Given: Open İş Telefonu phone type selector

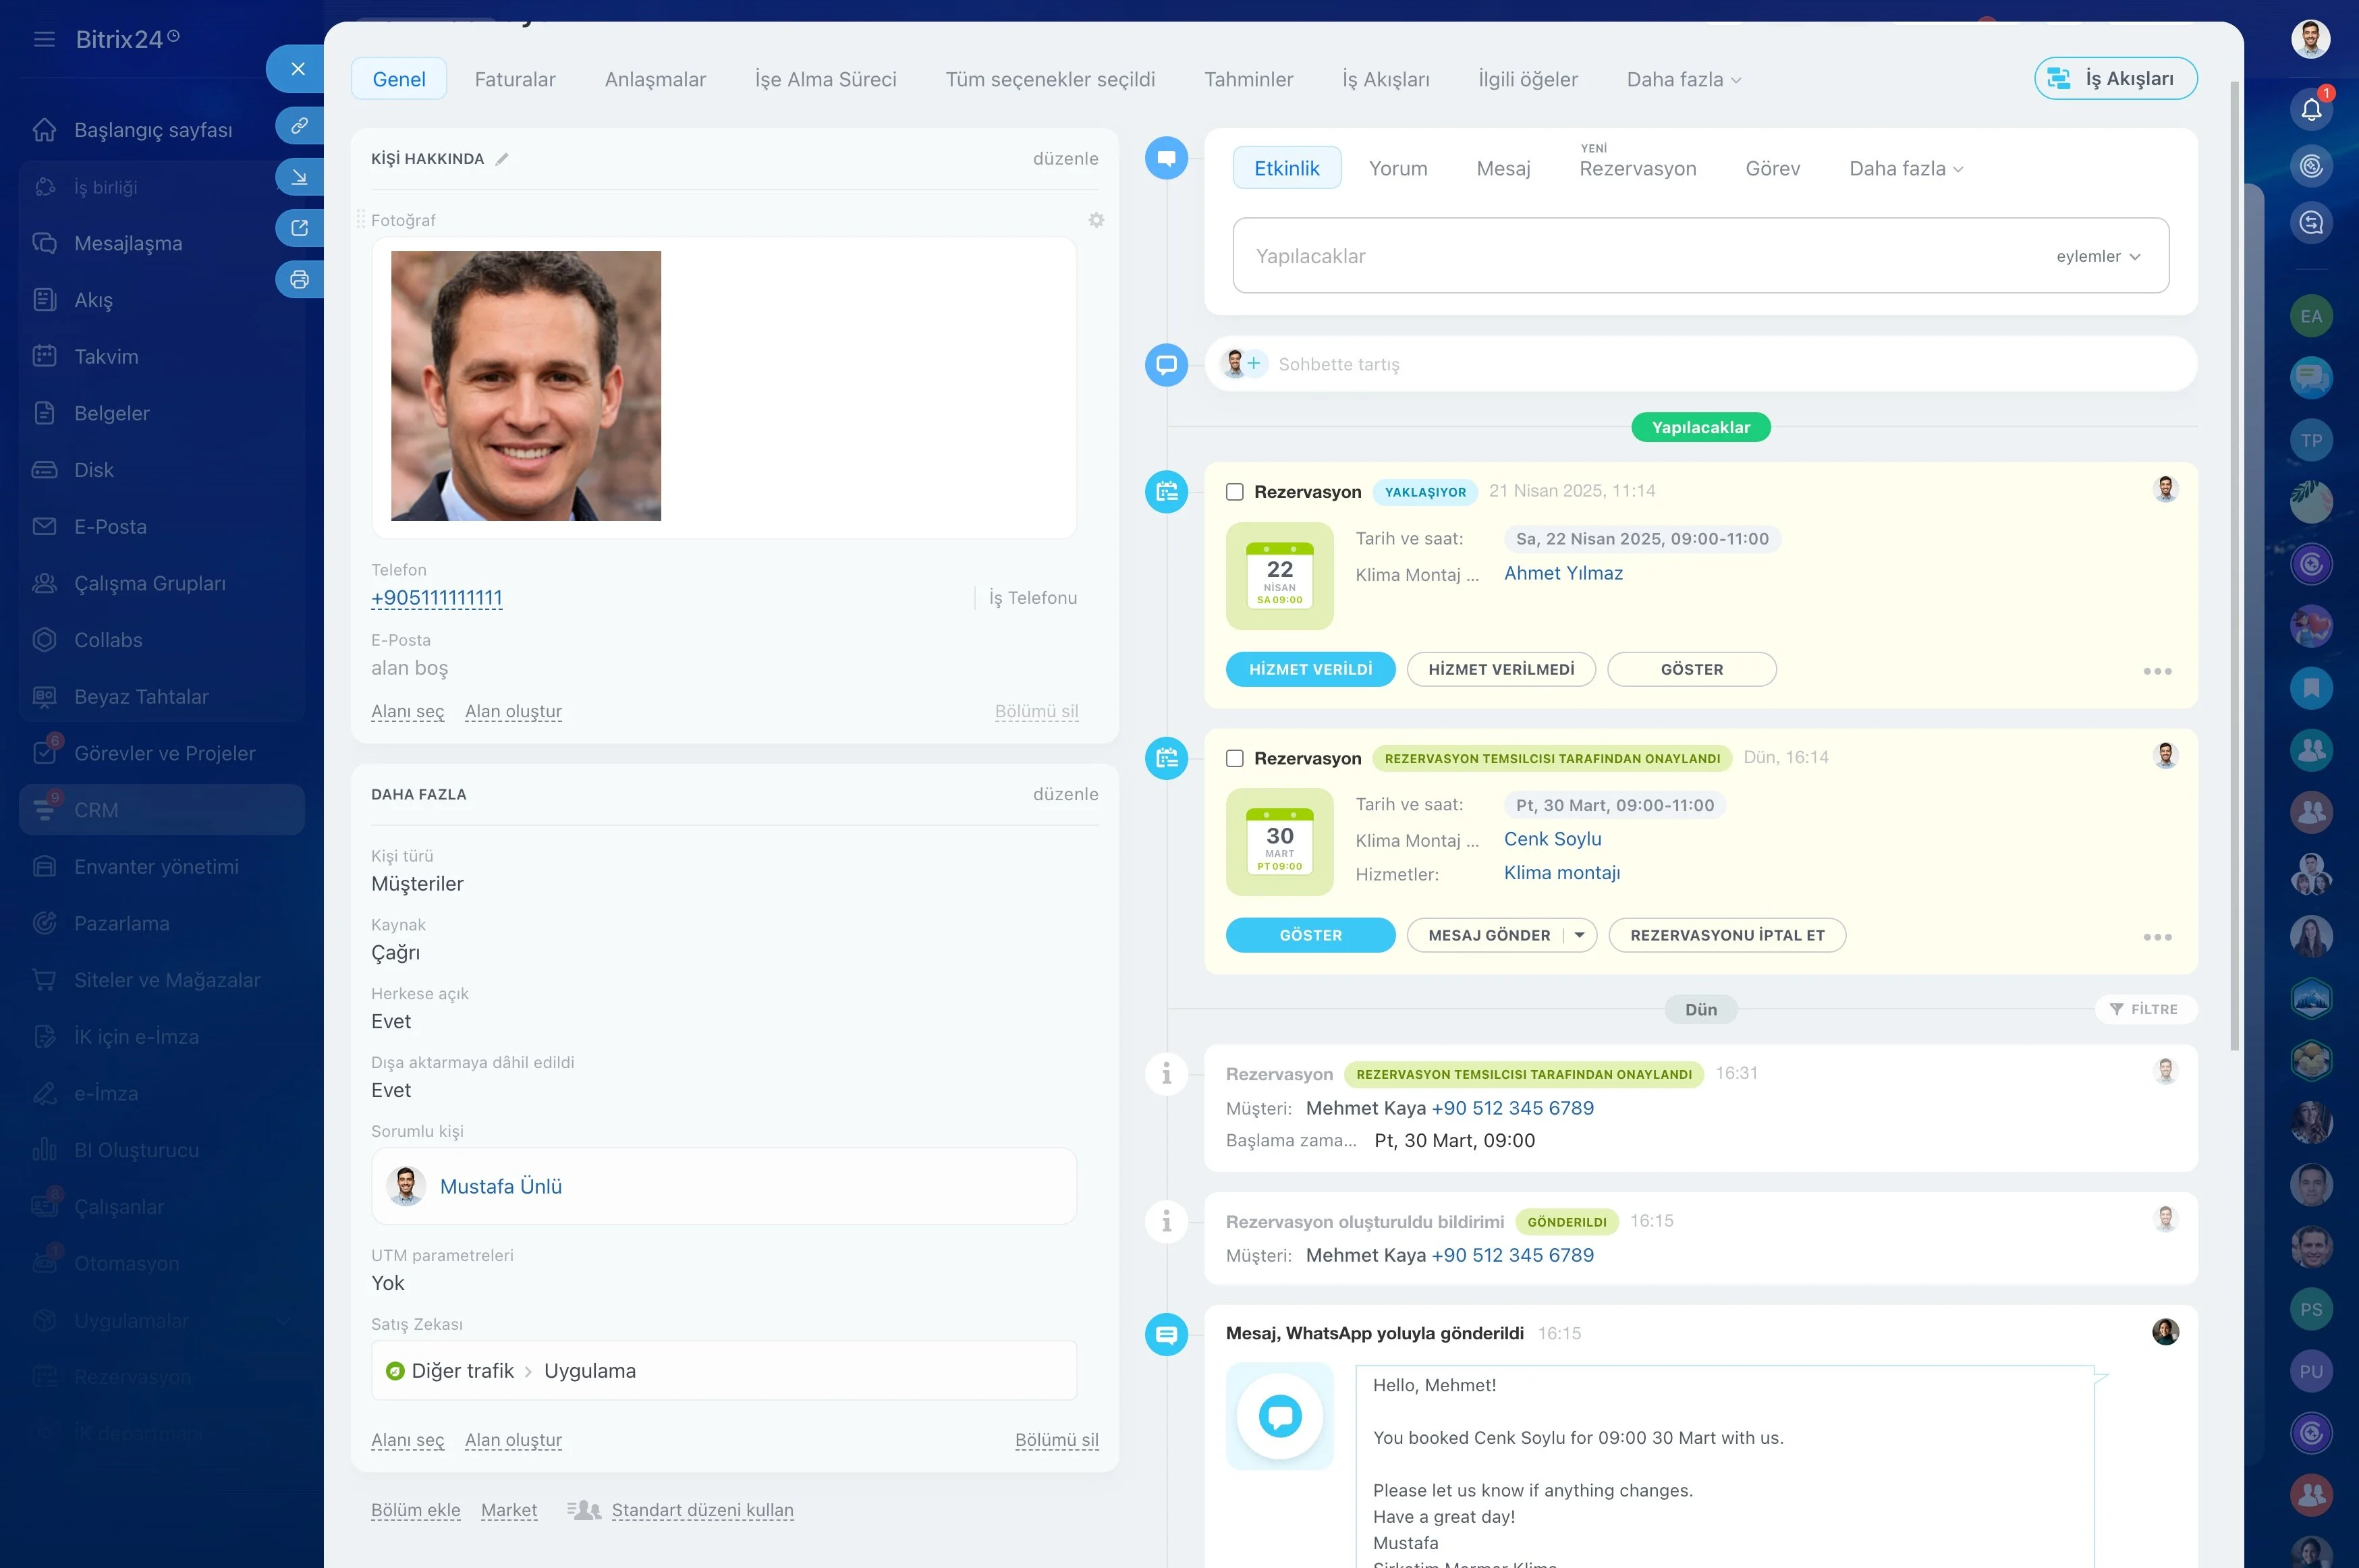Looking at the screenshot, I should tap(1033, 598).
